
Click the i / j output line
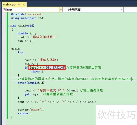click(57, 102)
